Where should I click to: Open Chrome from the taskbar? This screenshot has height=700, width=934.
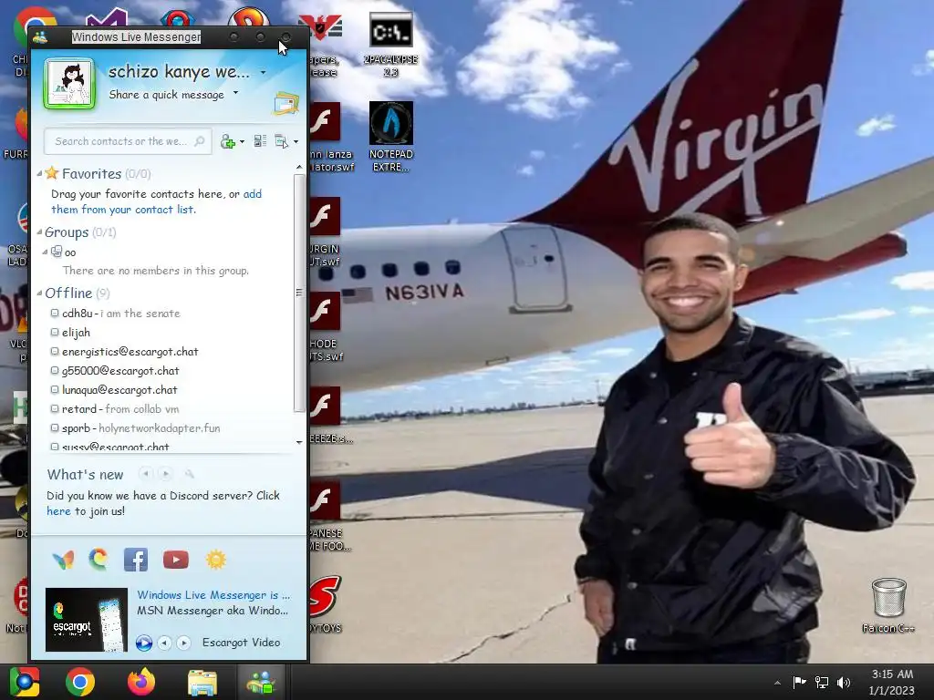point(80,682)
